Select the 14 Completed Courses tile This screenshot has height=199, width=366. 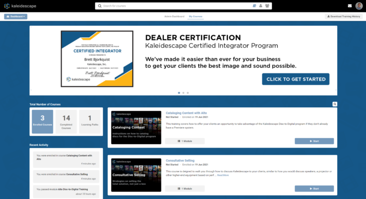click(x=66, y=121)
